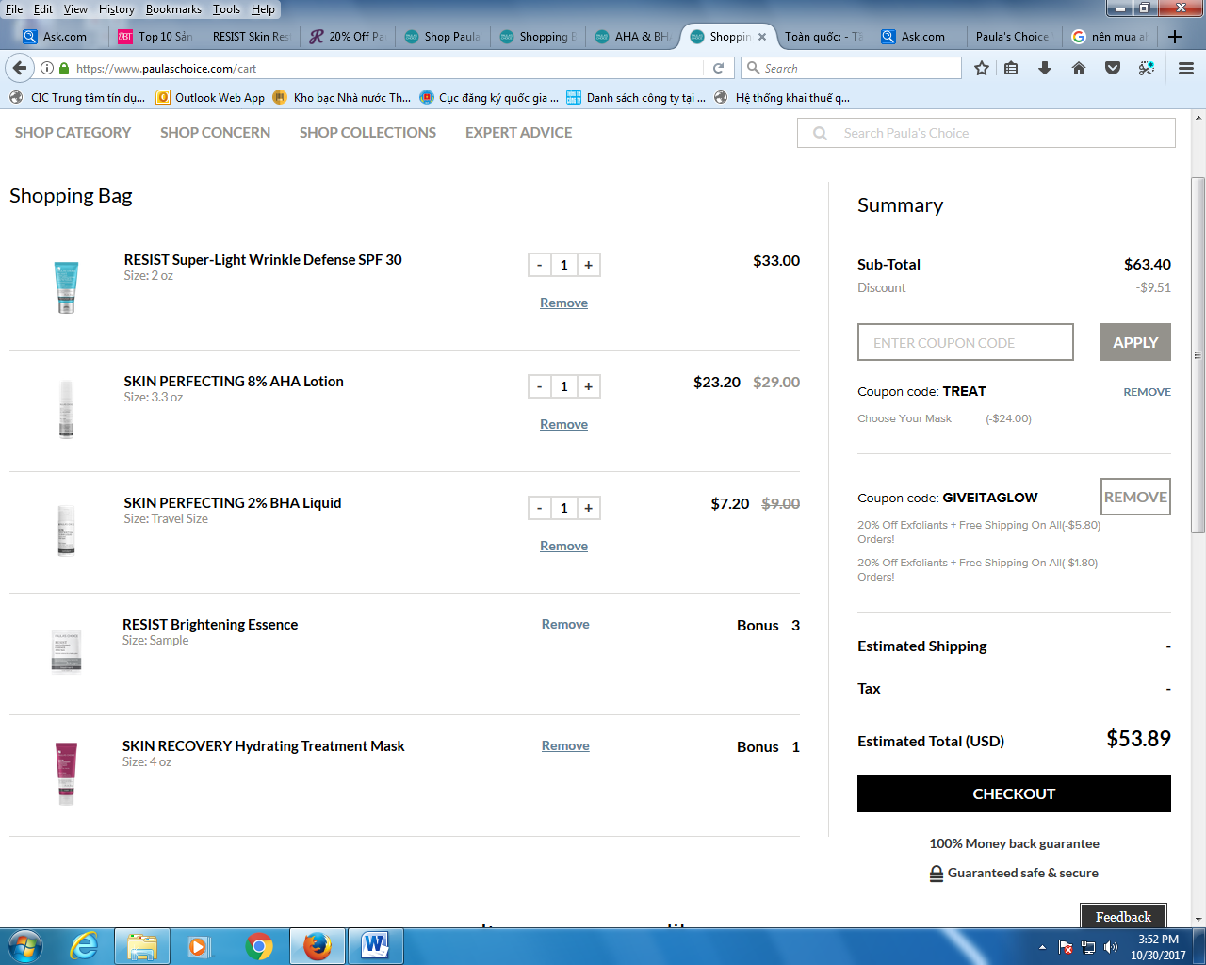Bookmark this page with the star icon
This screenshot has height=965, width=1206.
(x=982, y=68)
